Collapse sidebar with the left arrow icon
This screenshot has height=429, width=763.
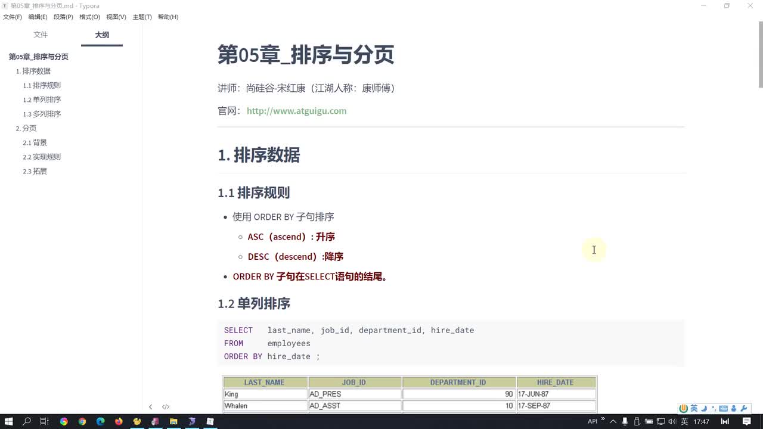tap(150, 407)
